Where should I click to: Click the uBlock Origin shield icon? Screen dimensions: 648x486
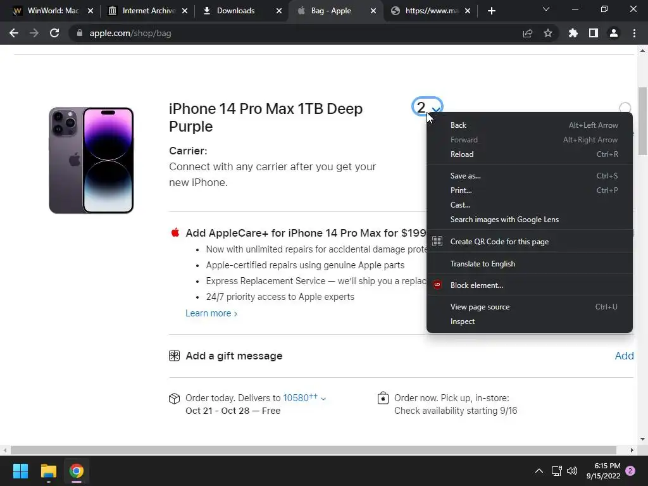tap(437, 285)
